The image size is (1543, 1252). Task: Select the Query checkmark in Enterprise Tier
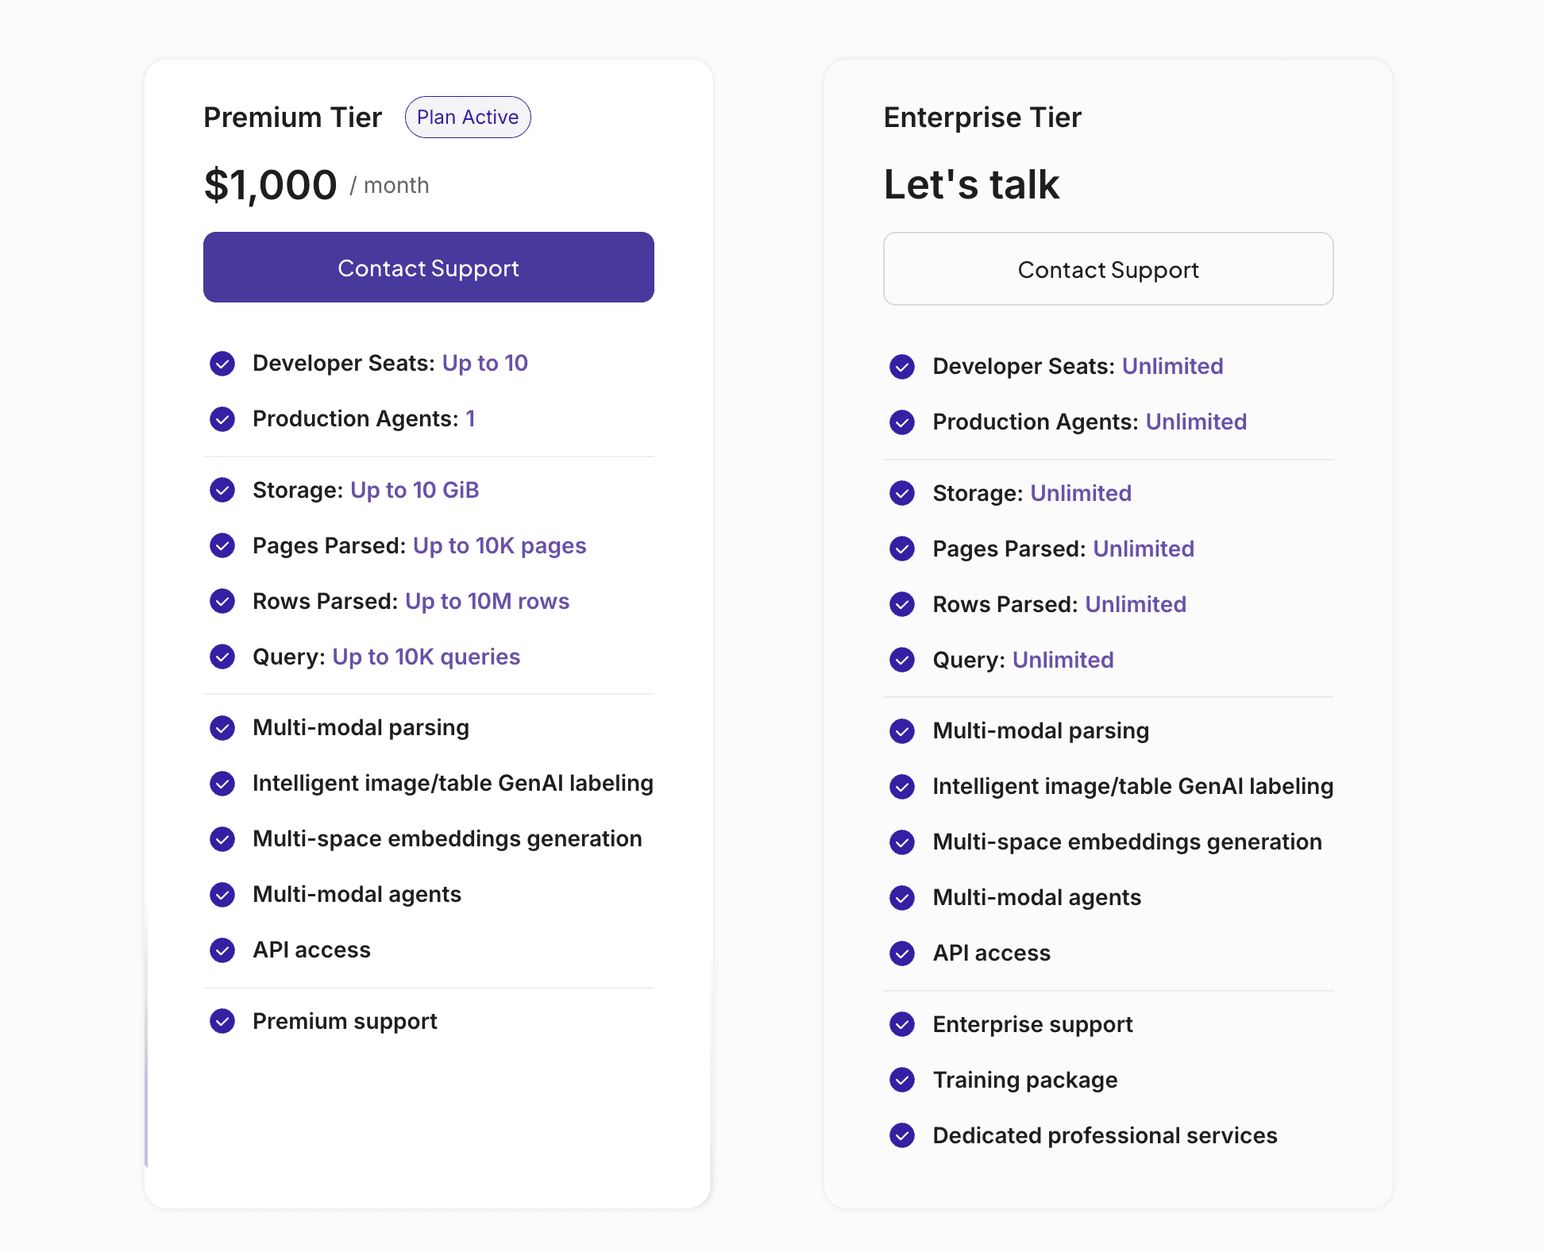tap(903, 660)
